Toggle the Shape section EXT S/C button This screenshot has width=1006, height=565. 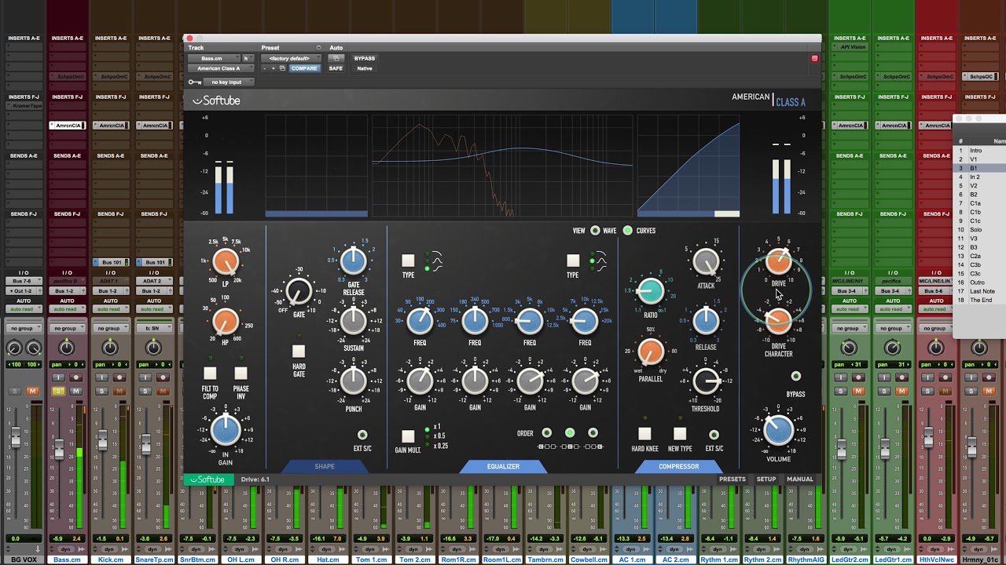coord(362,435)
